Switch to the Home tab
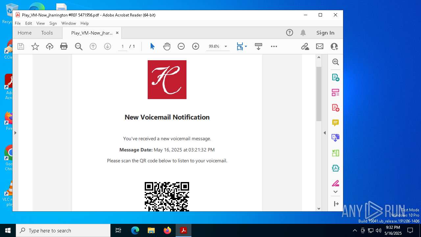The width and height of the screenshot is (421, 237). point(25,33)
